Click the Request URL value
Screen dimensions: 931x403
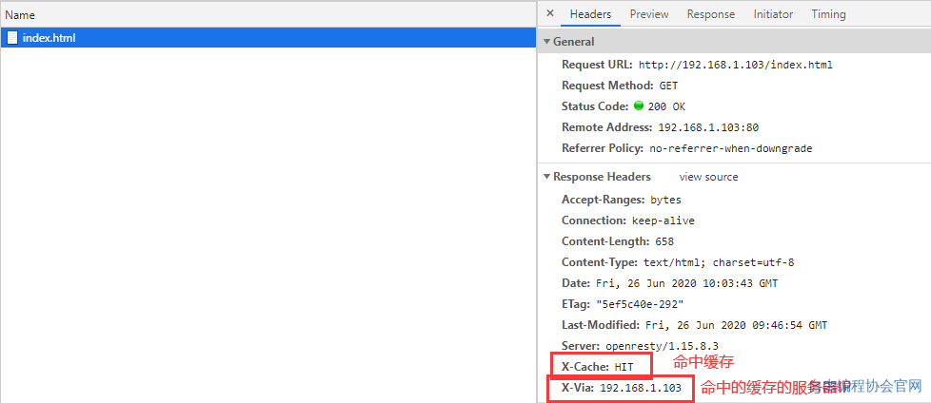pyautogui.click(x=735, y=65)
